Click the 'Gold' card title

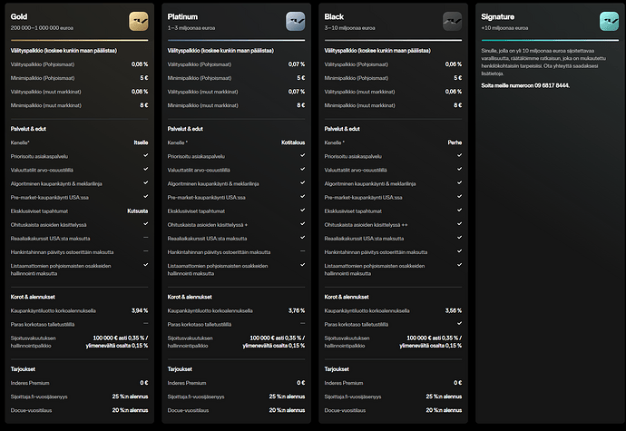click(x=19, y=16)
